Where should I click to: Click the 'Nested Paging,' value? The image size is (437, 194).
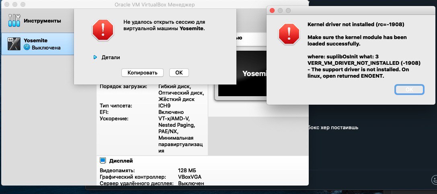click(x=177, y=125)
